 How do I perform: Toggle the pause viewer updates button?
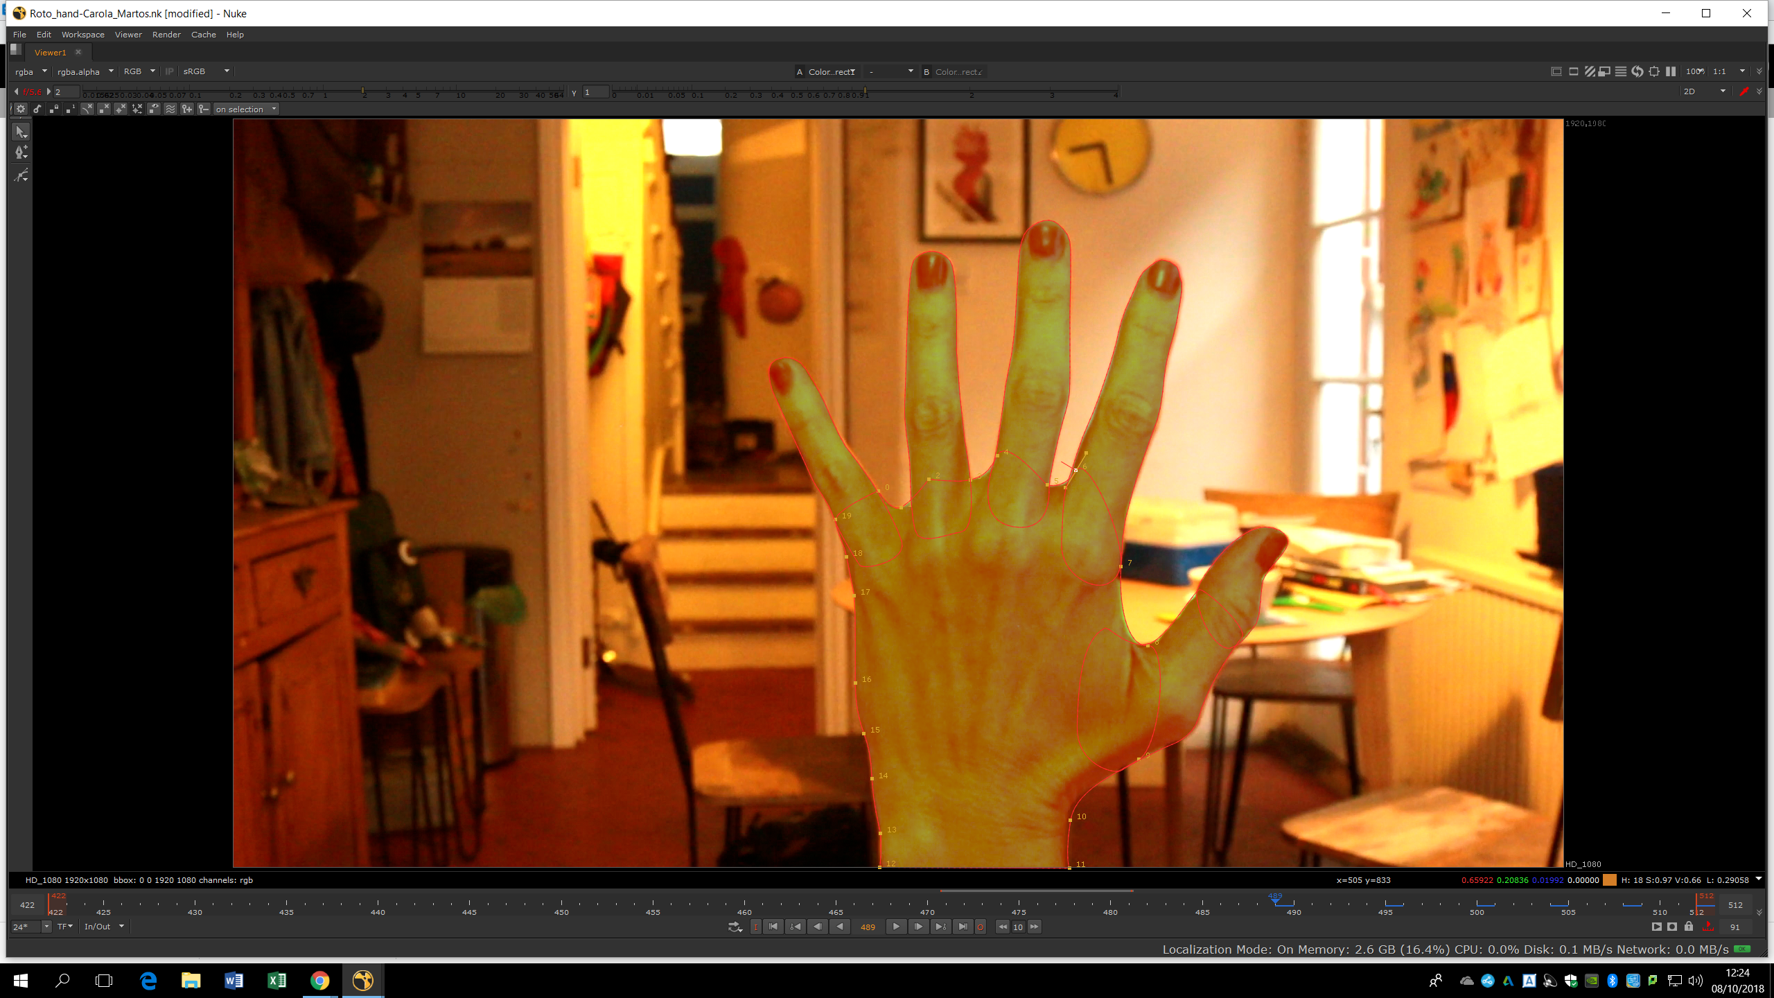(x=1671, y=71)
